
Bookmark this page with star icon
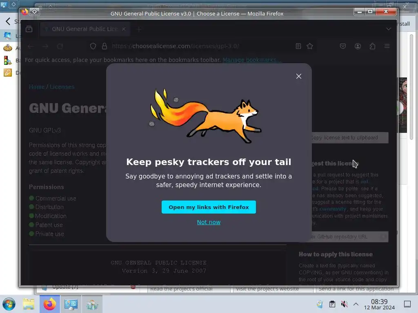point(310,46)
